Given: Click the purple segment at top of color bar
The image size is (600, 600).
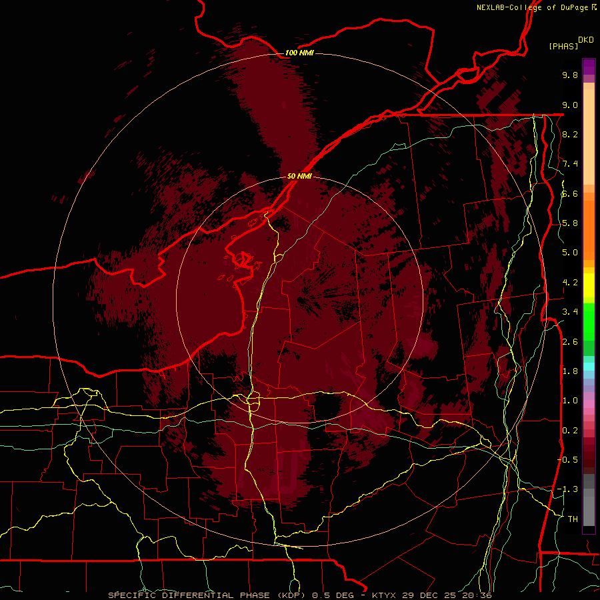Looking at the screenshot, I should click(x=589, y=67).
